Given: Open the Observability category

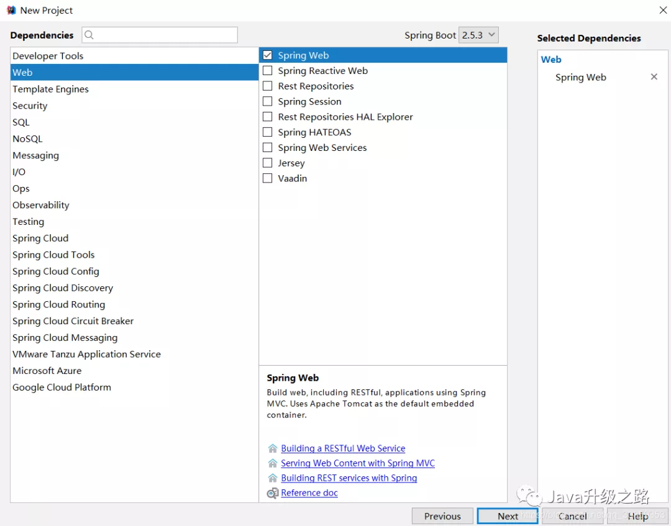Looking at the screenshot, I should pyautogui.click(x=134, y=206).
